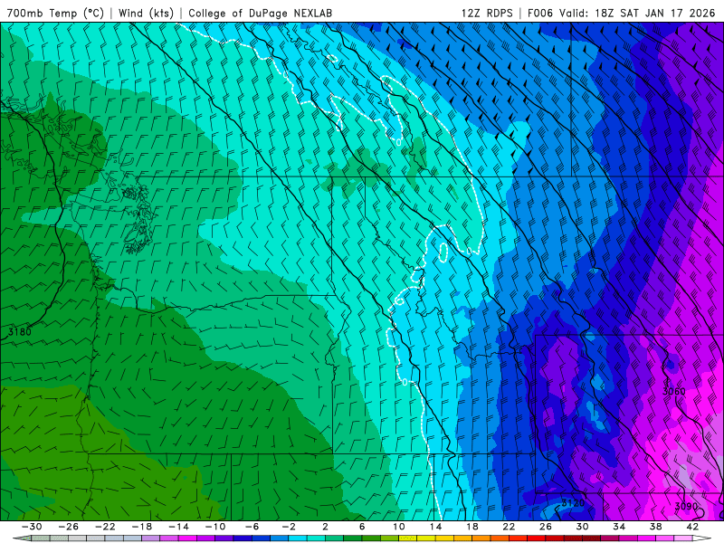Select the -18 color scale label
724x543 pixels.
(142, 527)
